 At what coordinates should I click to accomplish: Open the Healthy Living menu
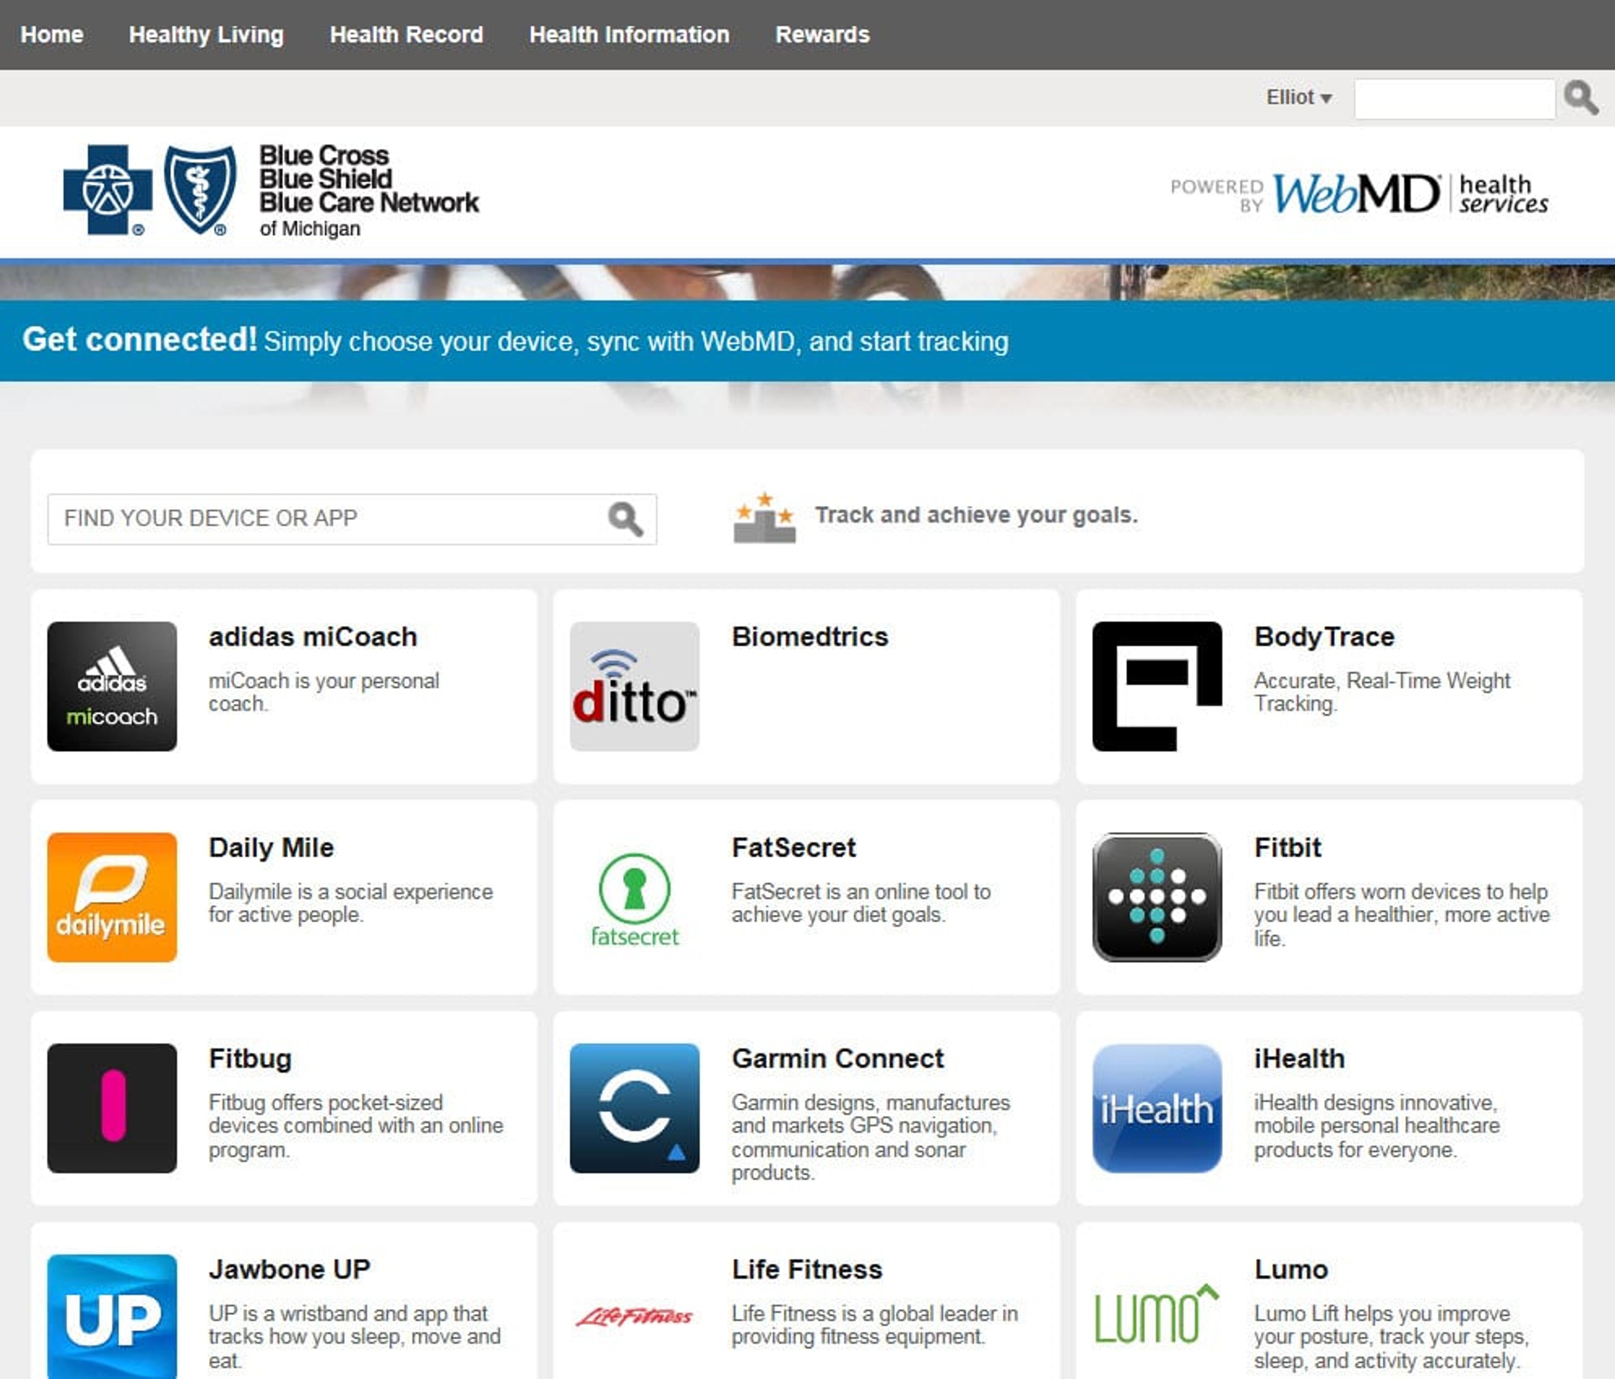pos(206,34)
